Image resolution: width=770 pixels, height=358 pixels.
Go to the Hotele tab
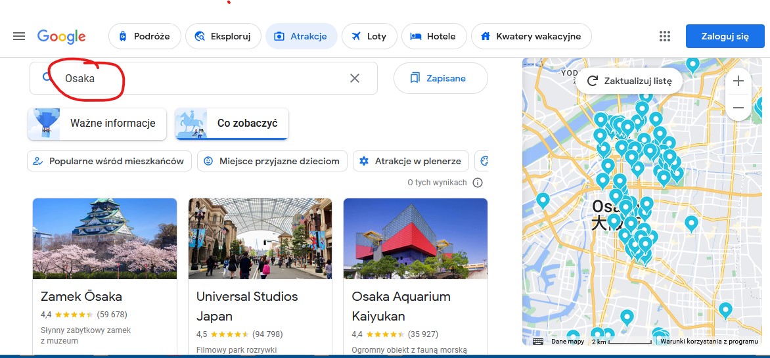coord(434,36)
